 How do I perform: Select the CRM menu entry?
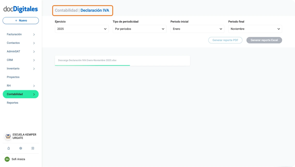coord(21,60)
